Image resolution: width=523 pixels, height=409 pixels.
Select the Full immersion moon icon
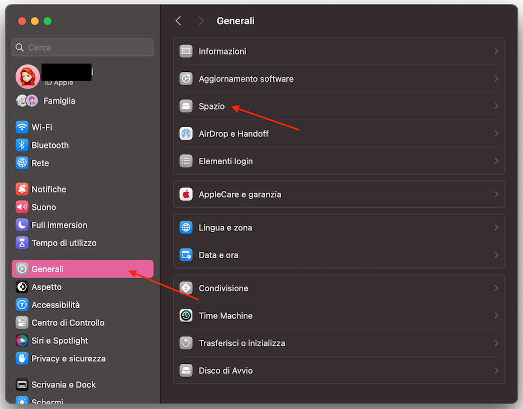point(22,225)
